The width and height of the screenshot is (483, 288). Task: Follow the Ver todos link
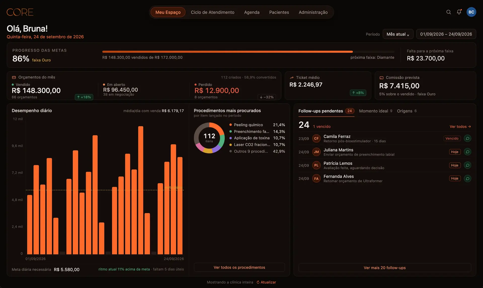[460, 127]
